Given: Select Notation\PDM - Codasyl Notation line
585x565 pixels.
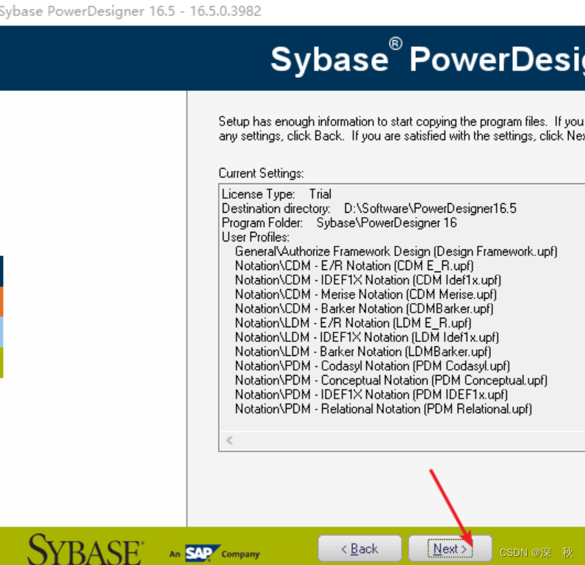Looking at the screenshot, I should point(373,365).
